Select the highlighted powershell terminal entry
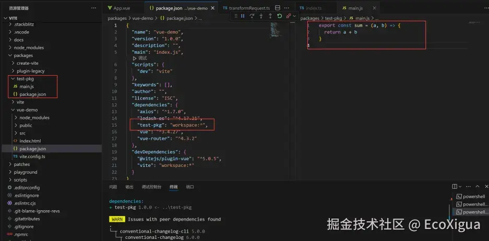Viewport: 489px width, 241px height. pos(470,212)
